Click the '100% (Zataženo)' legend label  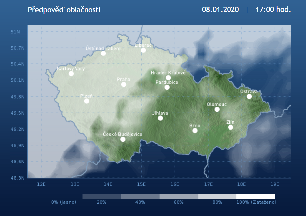[256, 202]
